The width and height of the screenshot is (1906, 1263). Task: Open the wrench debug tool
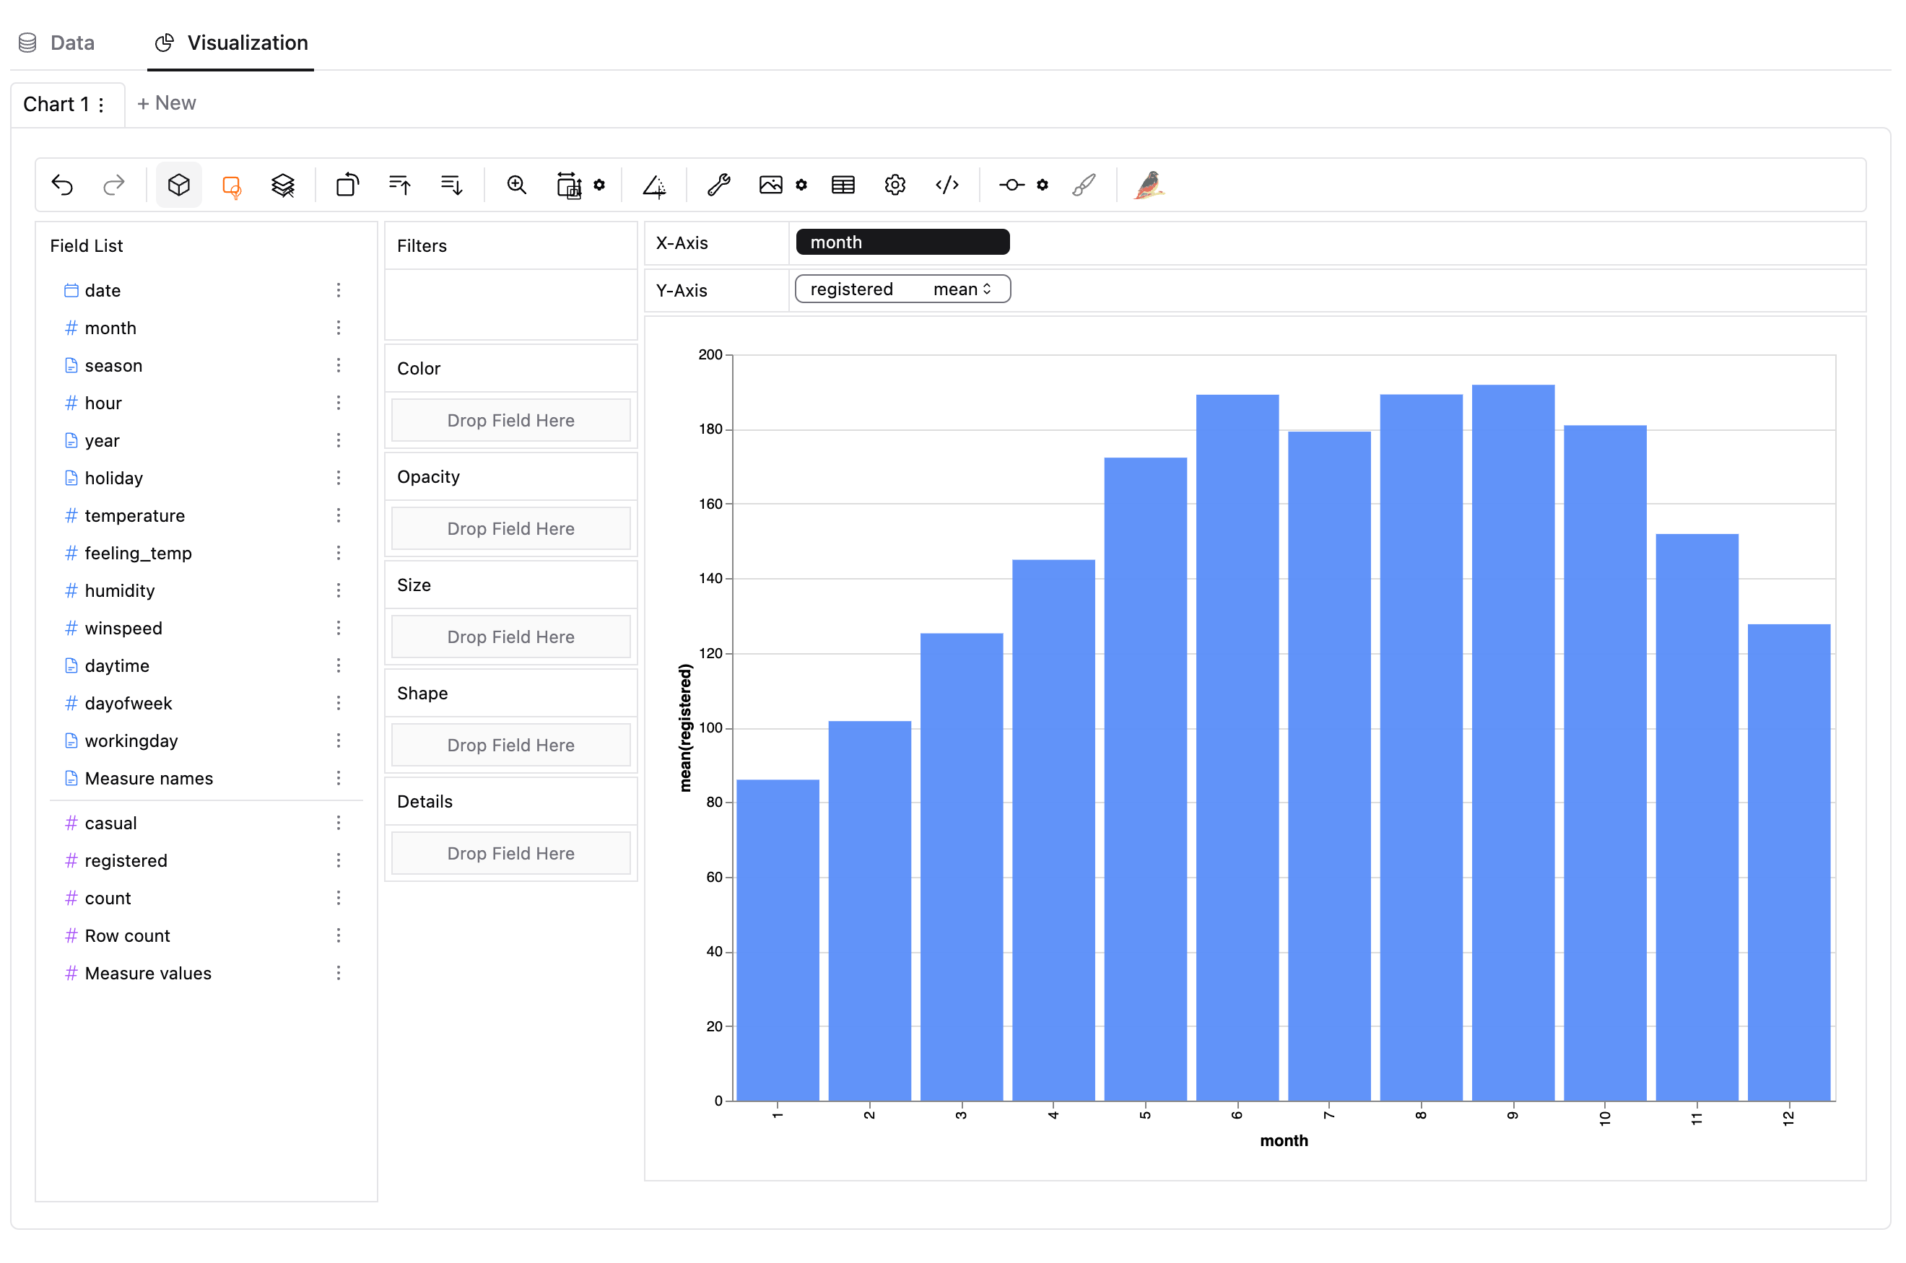coord(718,185)
